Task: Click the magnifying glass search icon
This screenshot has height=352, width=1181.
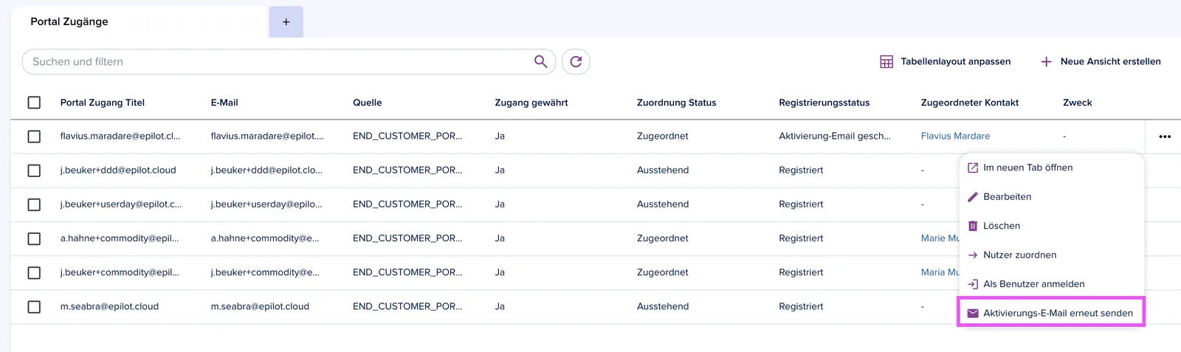Action: point(540,61)
